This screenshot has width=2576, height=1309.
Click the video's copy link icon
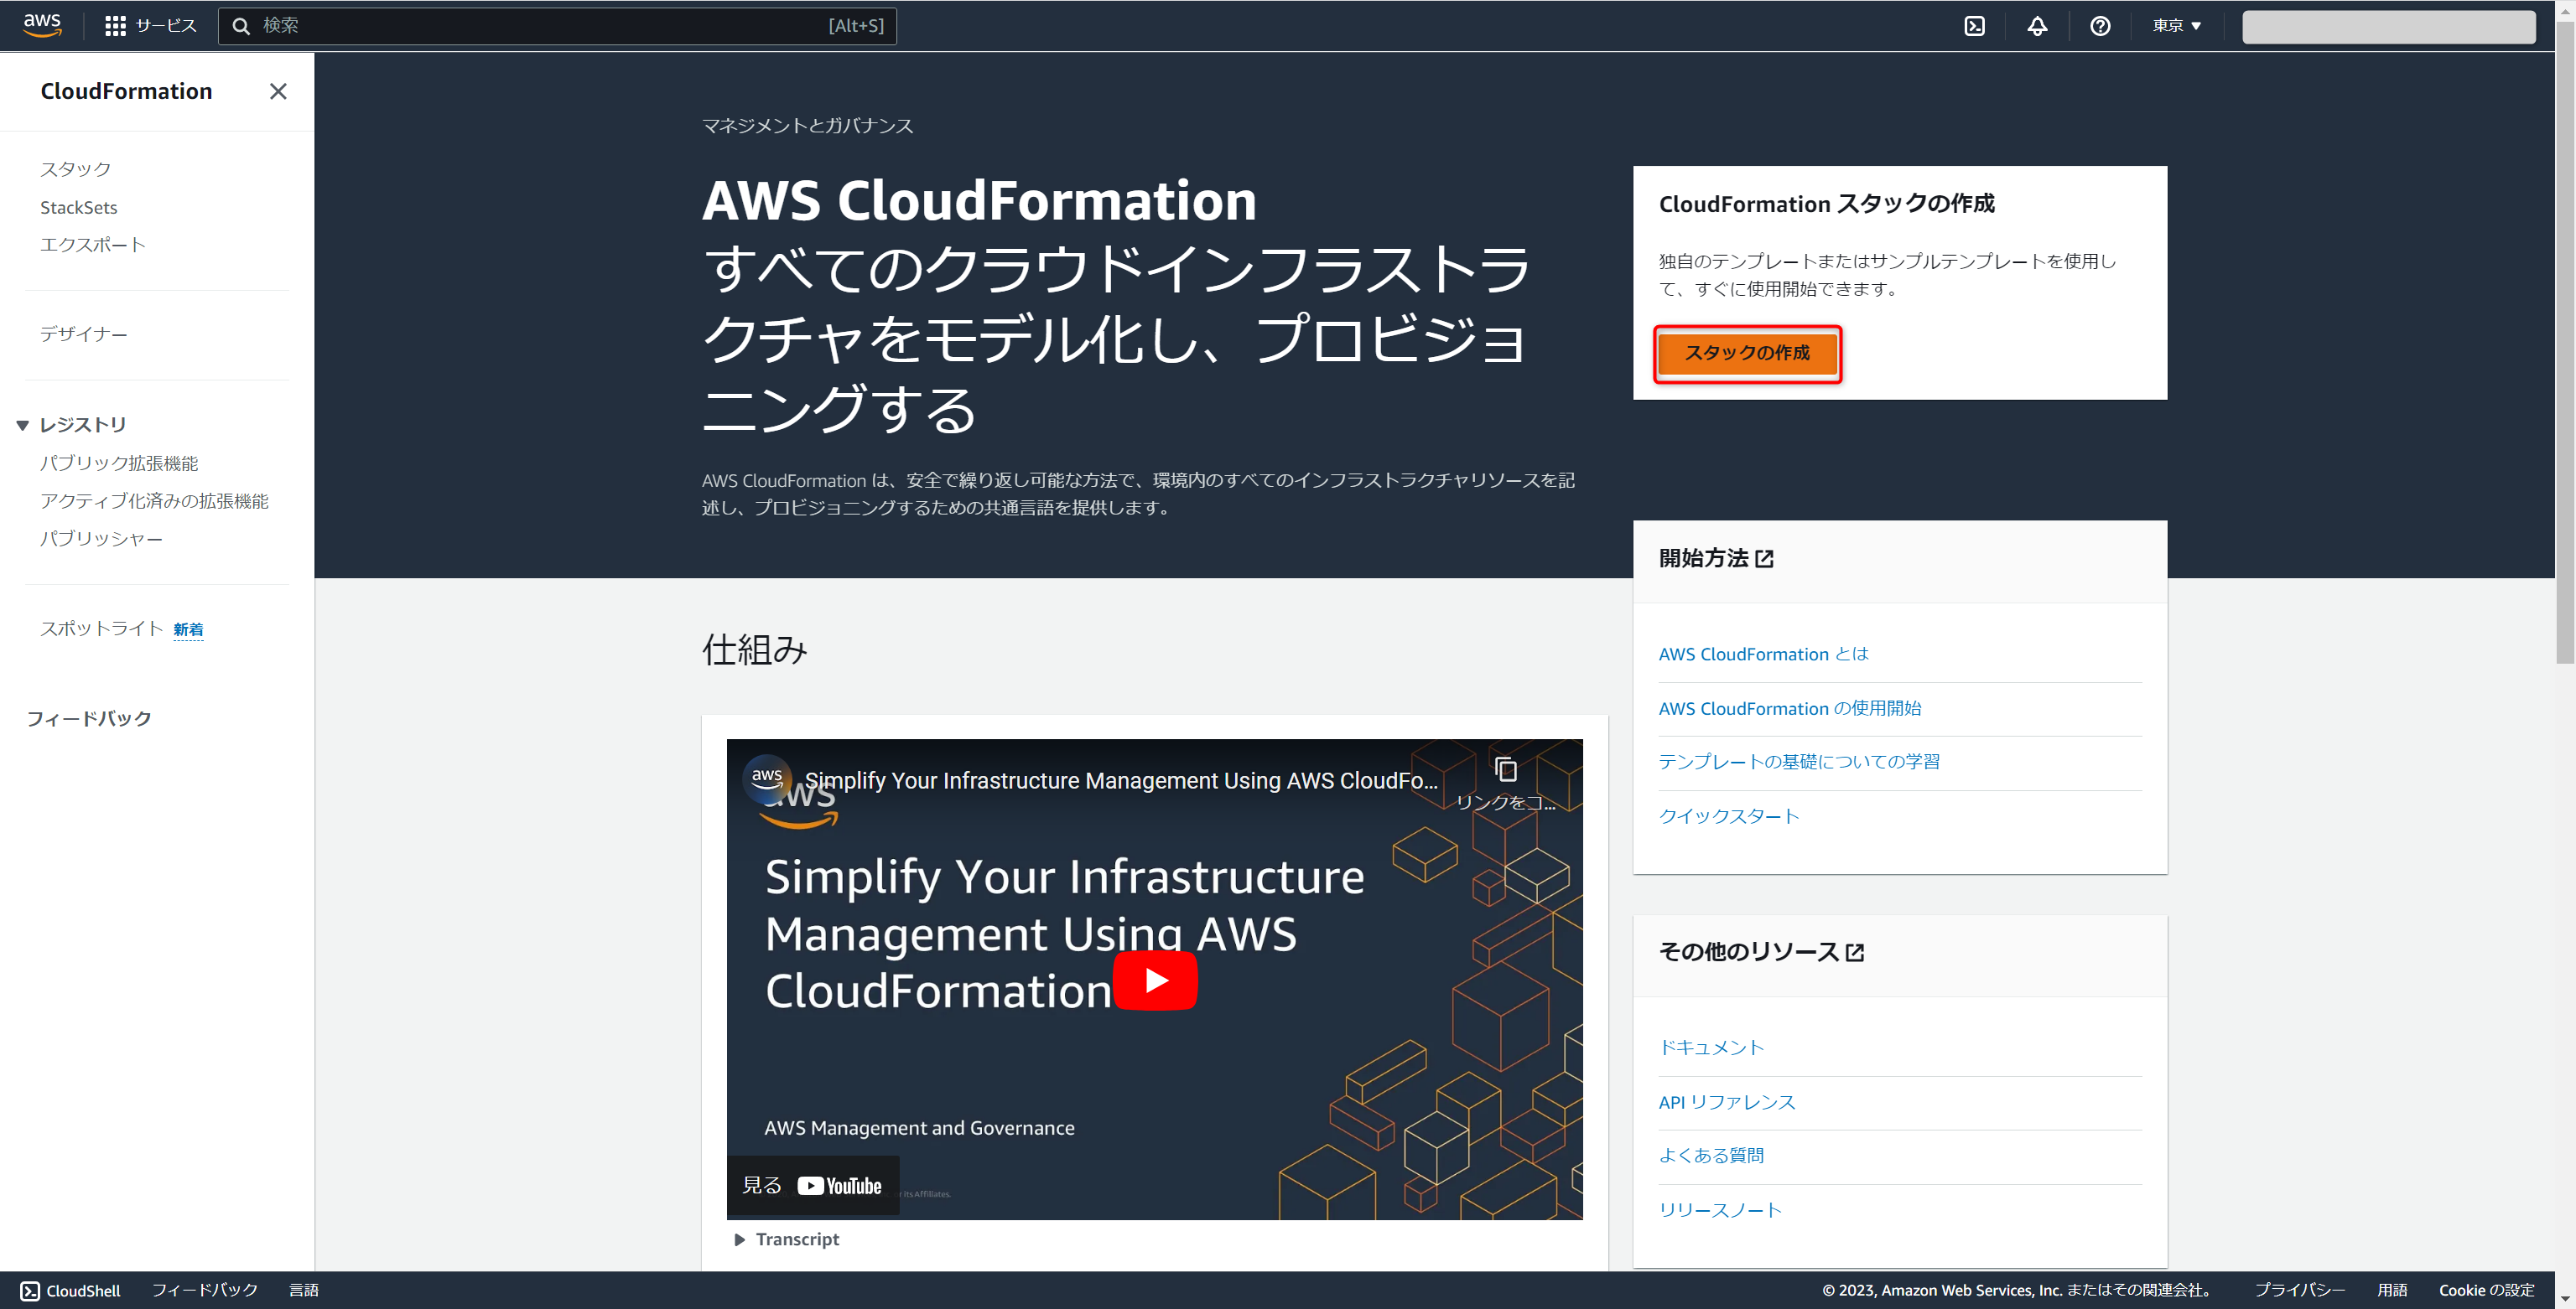pos(1505,769)
